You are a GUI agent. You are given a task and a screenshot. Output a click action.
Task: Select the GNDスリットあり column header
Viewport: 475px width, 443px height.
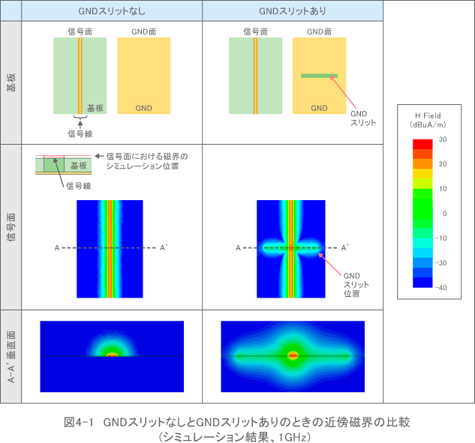point(293,11)
